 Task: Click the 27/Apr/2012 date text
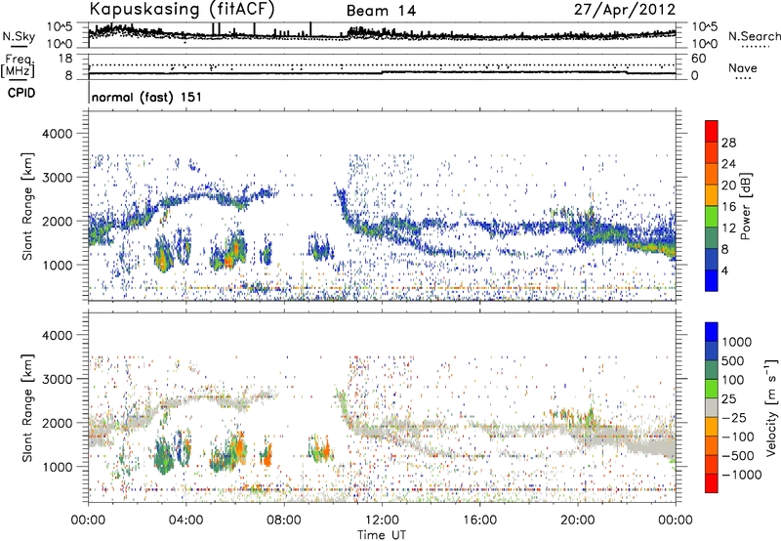(625, 10)
